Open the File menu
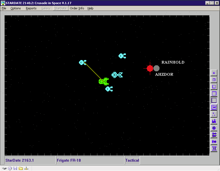 (4, 8)
